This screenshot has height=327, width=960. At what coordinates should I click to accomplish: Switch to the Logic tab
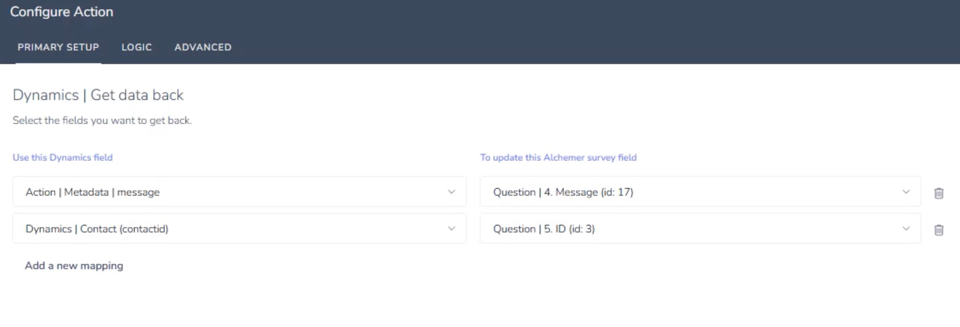[x=136, y=47]
